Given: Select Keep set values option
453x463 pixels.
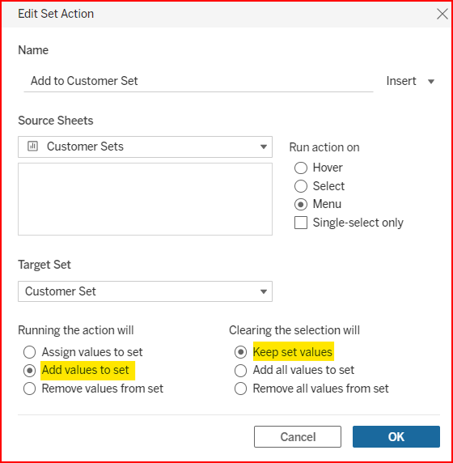Looking at the screenshot, I should 240,352.
